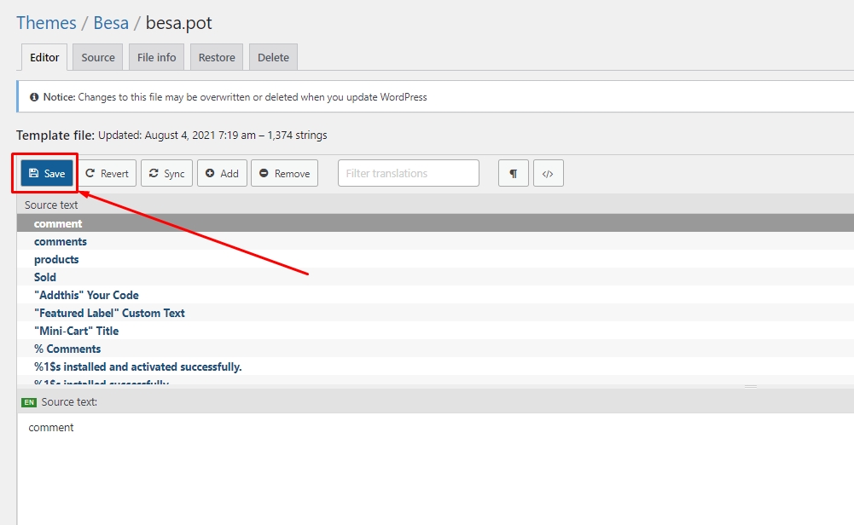854x525 pixels.
Task: Open the File info tab
Action: (x=157, y=57)
